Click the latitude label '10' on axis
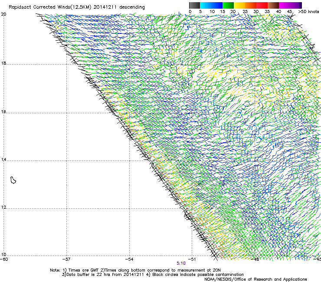This screenshot has width=321, height=282. click(3, 255)
